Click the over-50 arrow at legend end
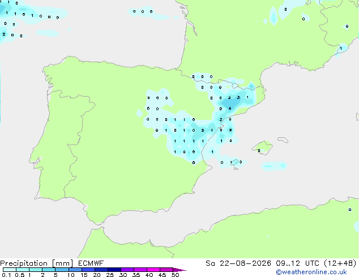This screenshot has height=277, width=359. click(179, 270)
